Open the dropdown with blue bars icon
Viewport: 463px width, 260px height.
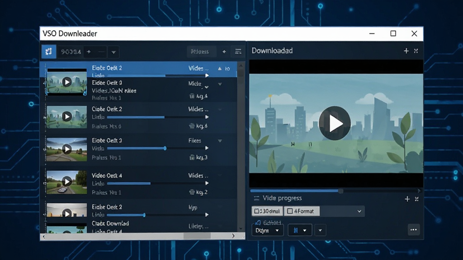pyautogui.click(x=300, y=230)
